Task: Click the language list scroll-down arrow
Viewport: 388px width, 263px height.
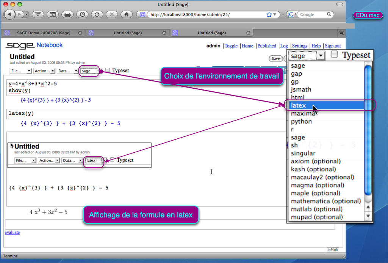Action: (x=368, y=216)
